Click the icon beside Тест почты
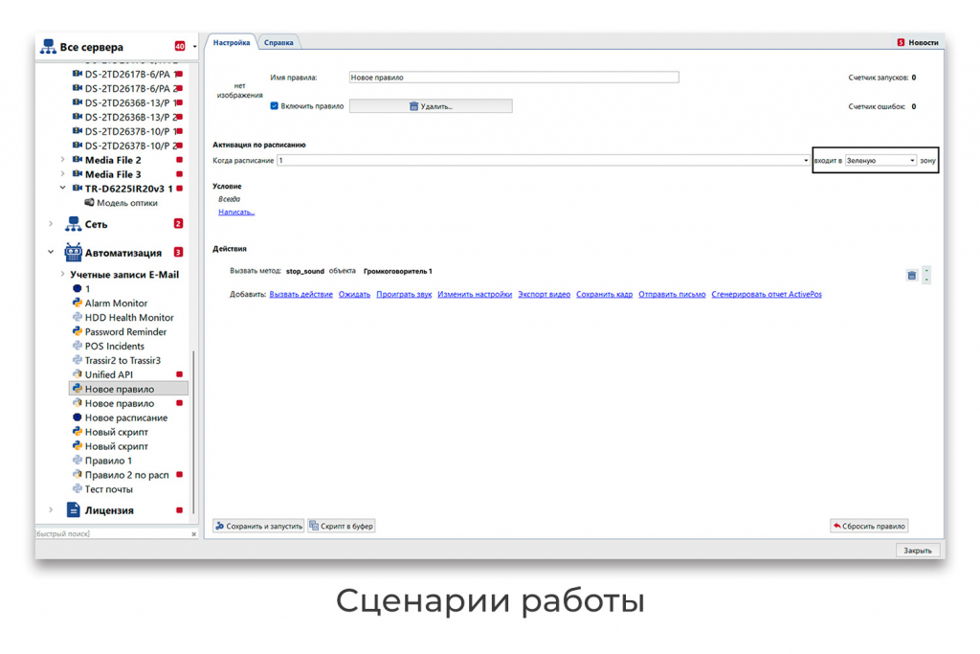This screenshot has width=980, height=654. point(78,489)
